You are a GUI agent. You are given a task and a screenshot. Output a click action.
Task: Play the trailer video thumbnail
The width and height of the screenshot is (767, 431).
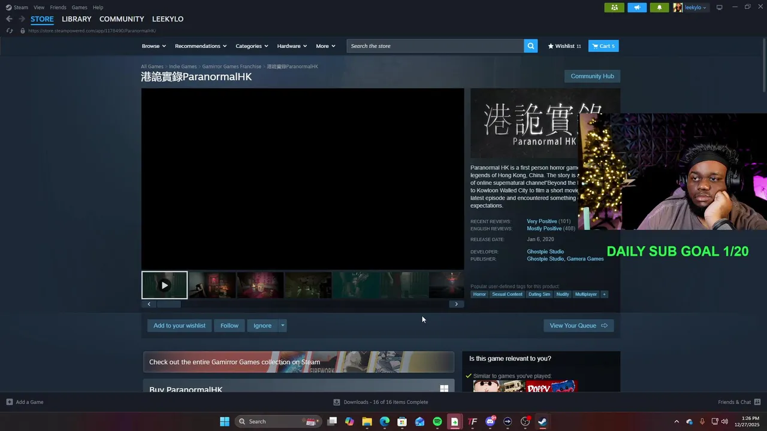point(164,285)
